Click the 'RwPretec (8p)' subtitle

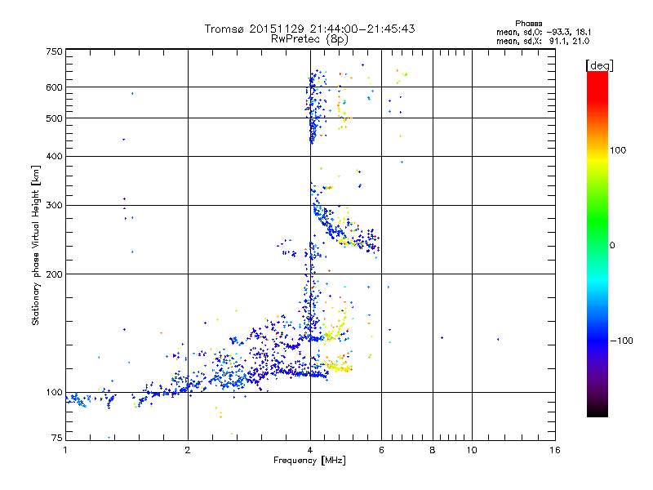(x=309, y=39)
